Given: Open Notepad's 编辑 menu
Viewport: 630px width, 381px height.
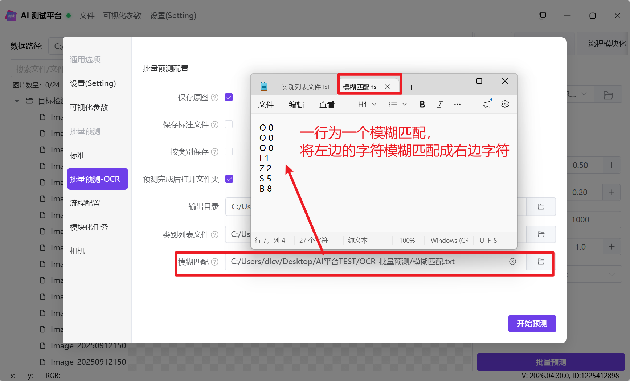Looking at the screenshot, I should 296,105.
